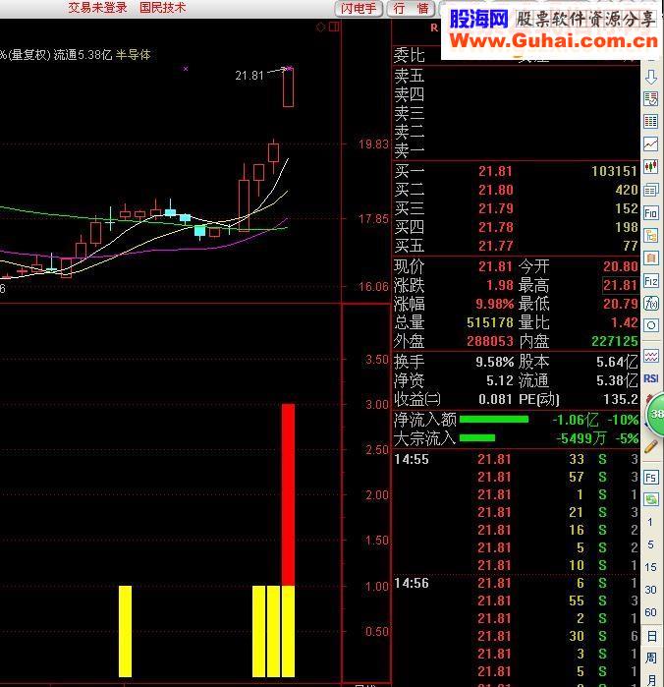664x687 pixels.
Task: Select the 月 monthly period
Action: coord(651,680)
